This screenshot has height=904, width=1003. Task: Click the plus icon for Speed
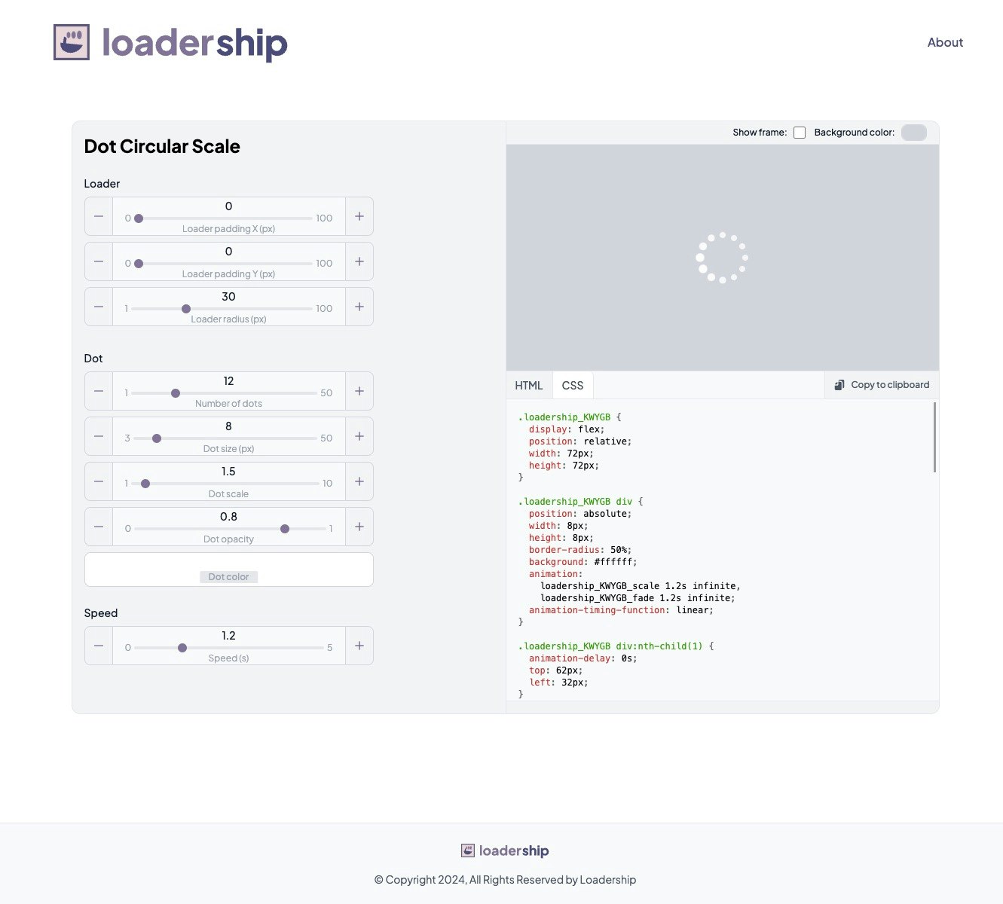point(359,646)
